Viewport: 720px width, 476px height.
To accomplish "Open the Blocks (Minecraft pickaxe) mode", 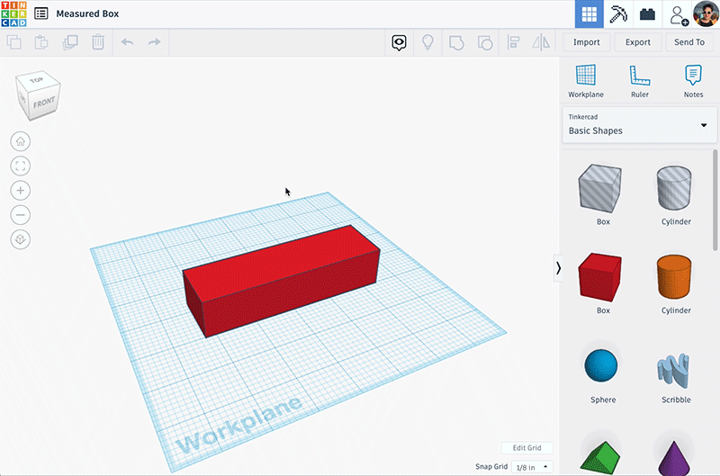I will [x=617, y=14].
